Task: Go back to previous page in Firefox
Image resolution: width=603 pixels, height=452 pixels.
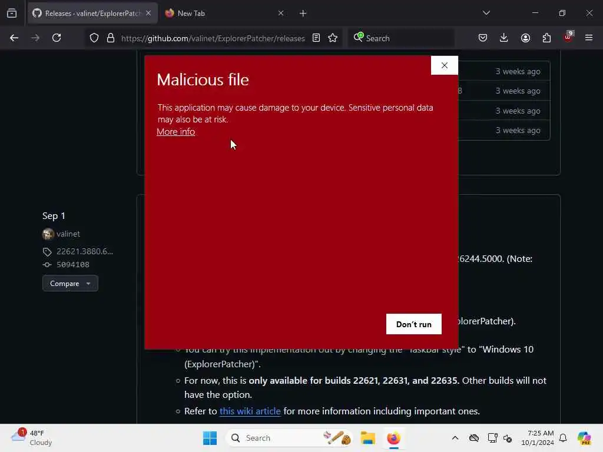Action: pos(14,38)
